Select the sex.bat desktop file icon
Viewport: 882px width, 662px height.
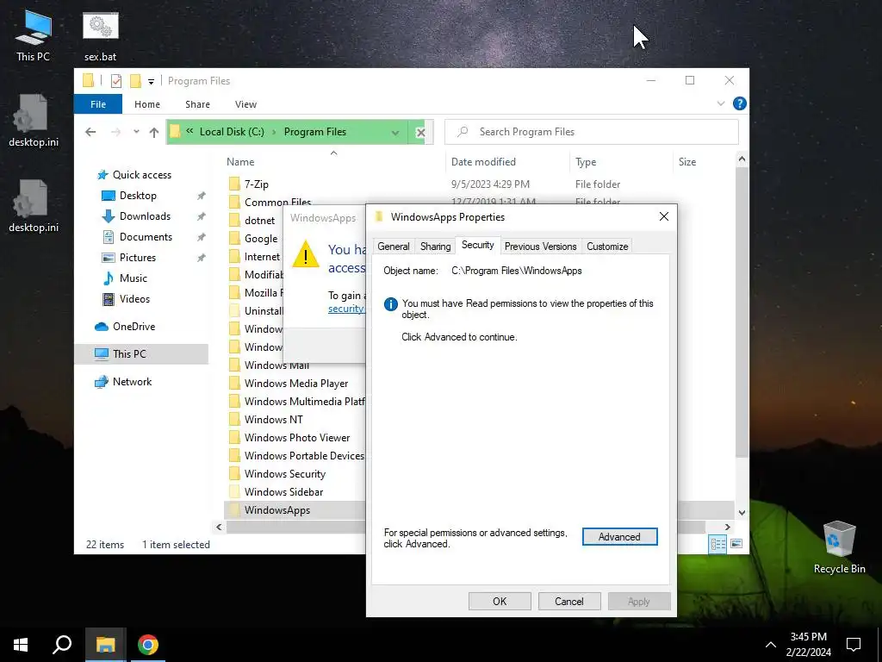click(x=101, y=35)
